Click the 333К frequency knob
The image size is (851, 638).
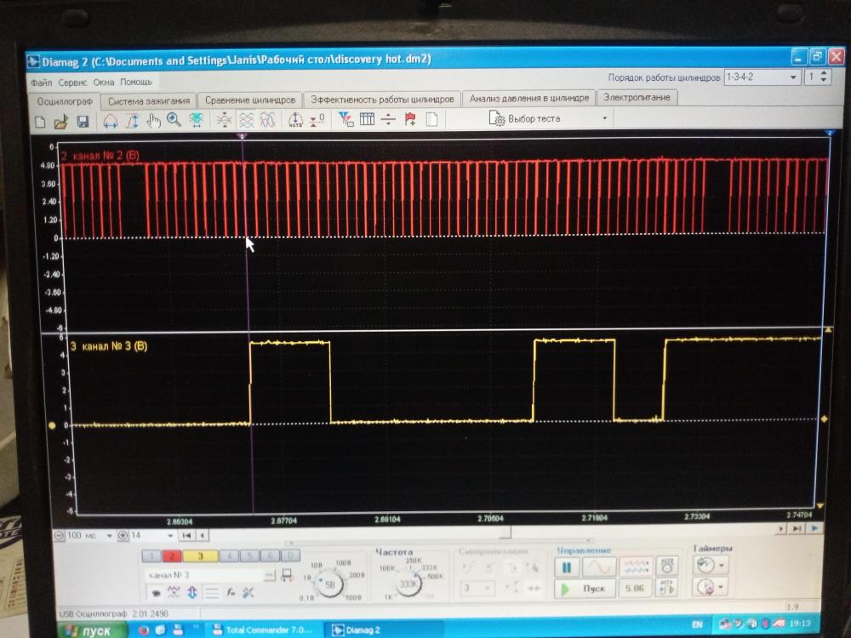pyautogui.click(x=408, y=584)
